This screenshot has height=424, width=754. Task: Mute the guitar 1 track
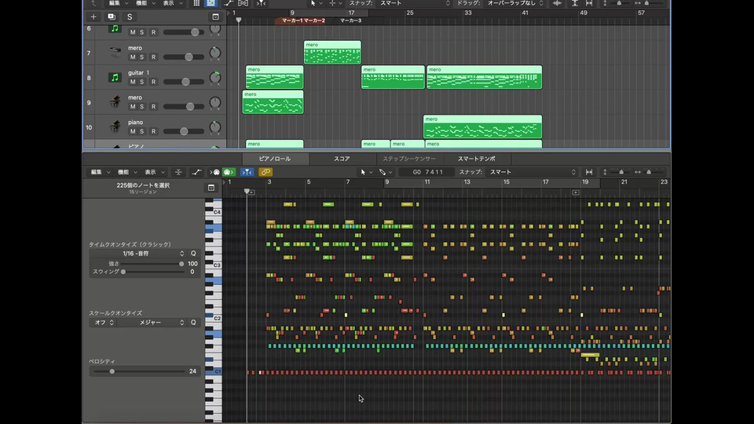pyautogui.click(x=133, y=82)
